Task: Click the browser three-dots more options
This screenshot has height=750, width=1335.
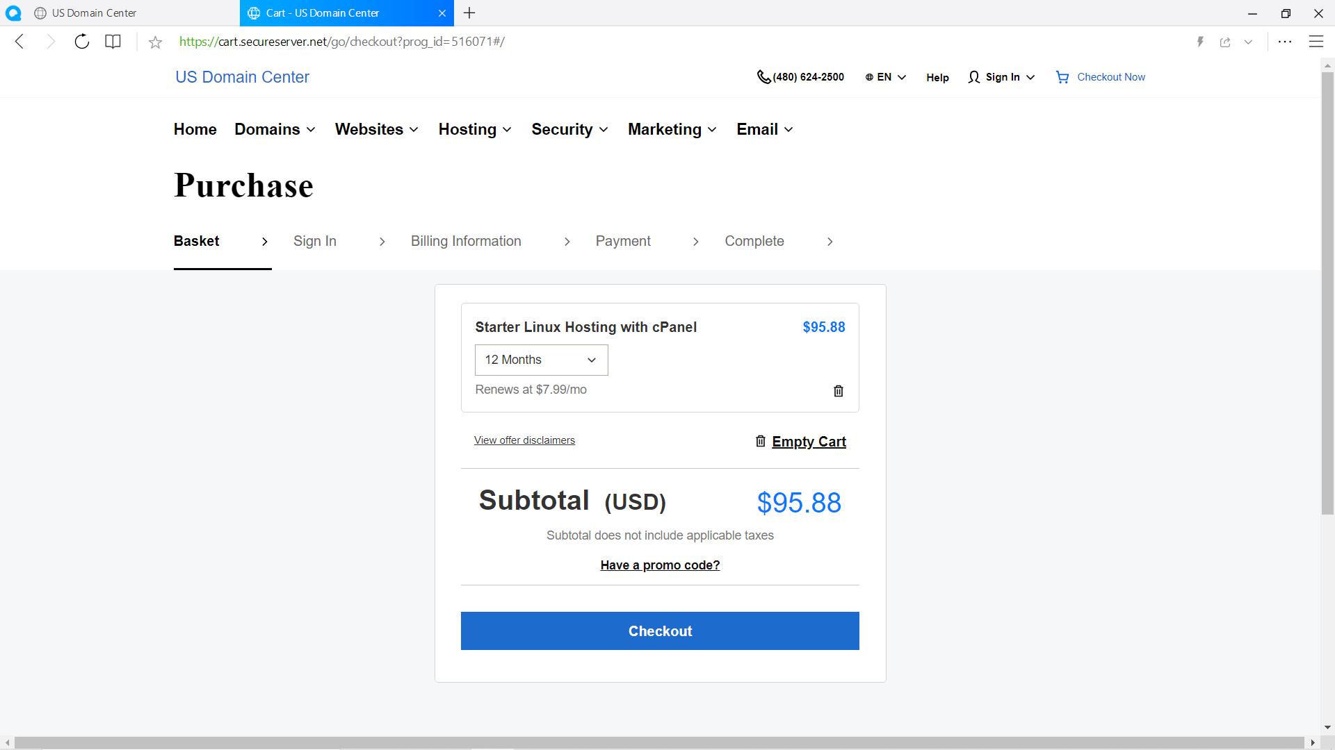Action: (1284, 42)
